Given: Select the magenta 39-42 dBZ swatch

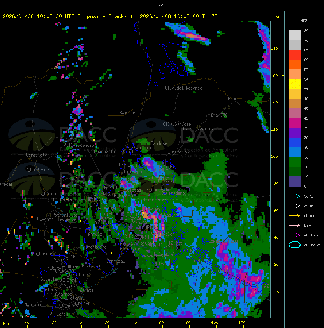Looking at the screenshot, I should pos(294,123).
